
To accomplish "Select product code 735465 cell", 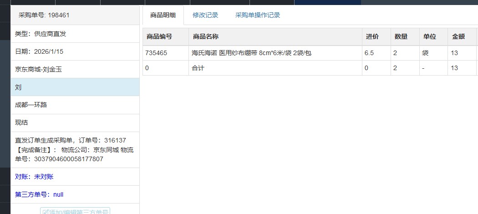I will coord(156,53).
